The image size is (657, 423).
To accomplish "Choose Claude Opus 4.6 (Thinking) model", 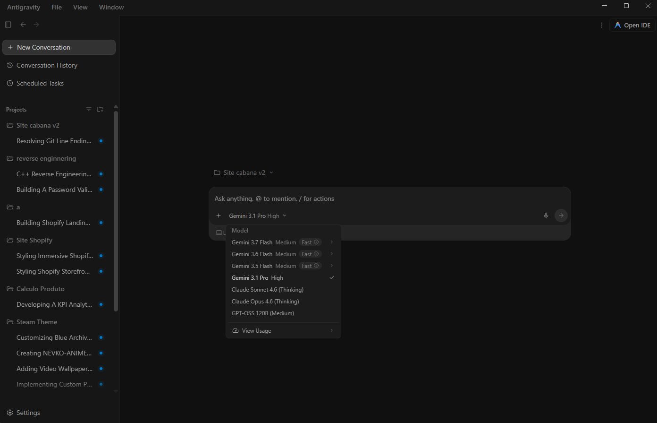I will (283, 302).
